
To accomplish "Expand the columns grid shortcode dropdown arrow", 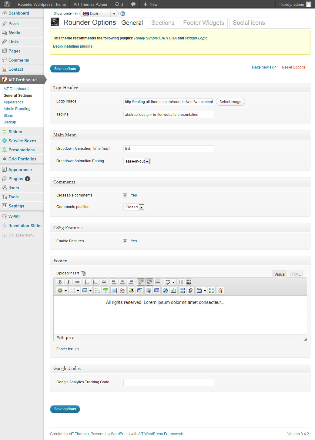I will coord(78,291).
